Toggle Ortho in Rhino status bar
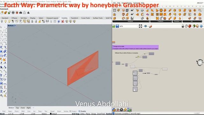The width and height of the screenshot is (204, 115). pyautogui.click(x=82, y=114)
